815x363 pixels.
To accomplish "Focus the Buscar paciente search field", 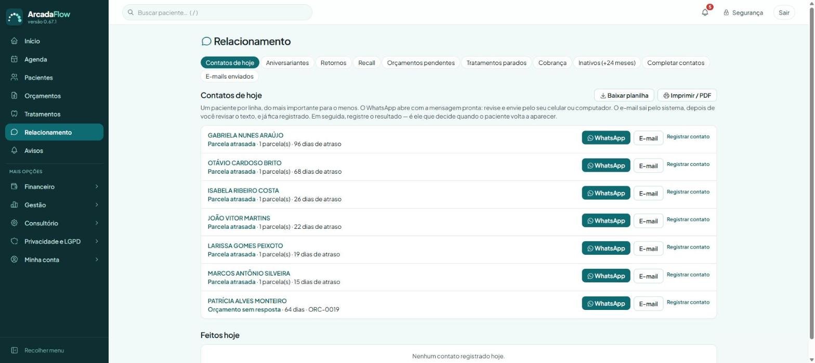I will (217, 12).
